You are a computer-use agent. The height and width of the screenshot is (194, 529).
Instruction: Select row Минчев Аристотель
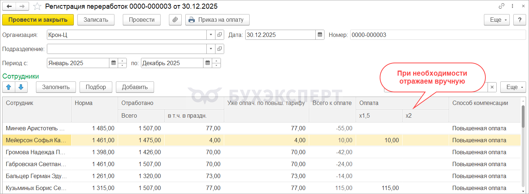[262, 128]
